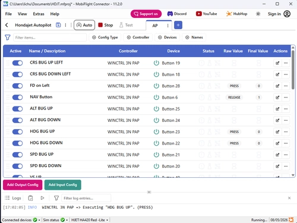Click the Auto run mode button
The width and height of the screenshot is (297, 223).
coord(84,25)
